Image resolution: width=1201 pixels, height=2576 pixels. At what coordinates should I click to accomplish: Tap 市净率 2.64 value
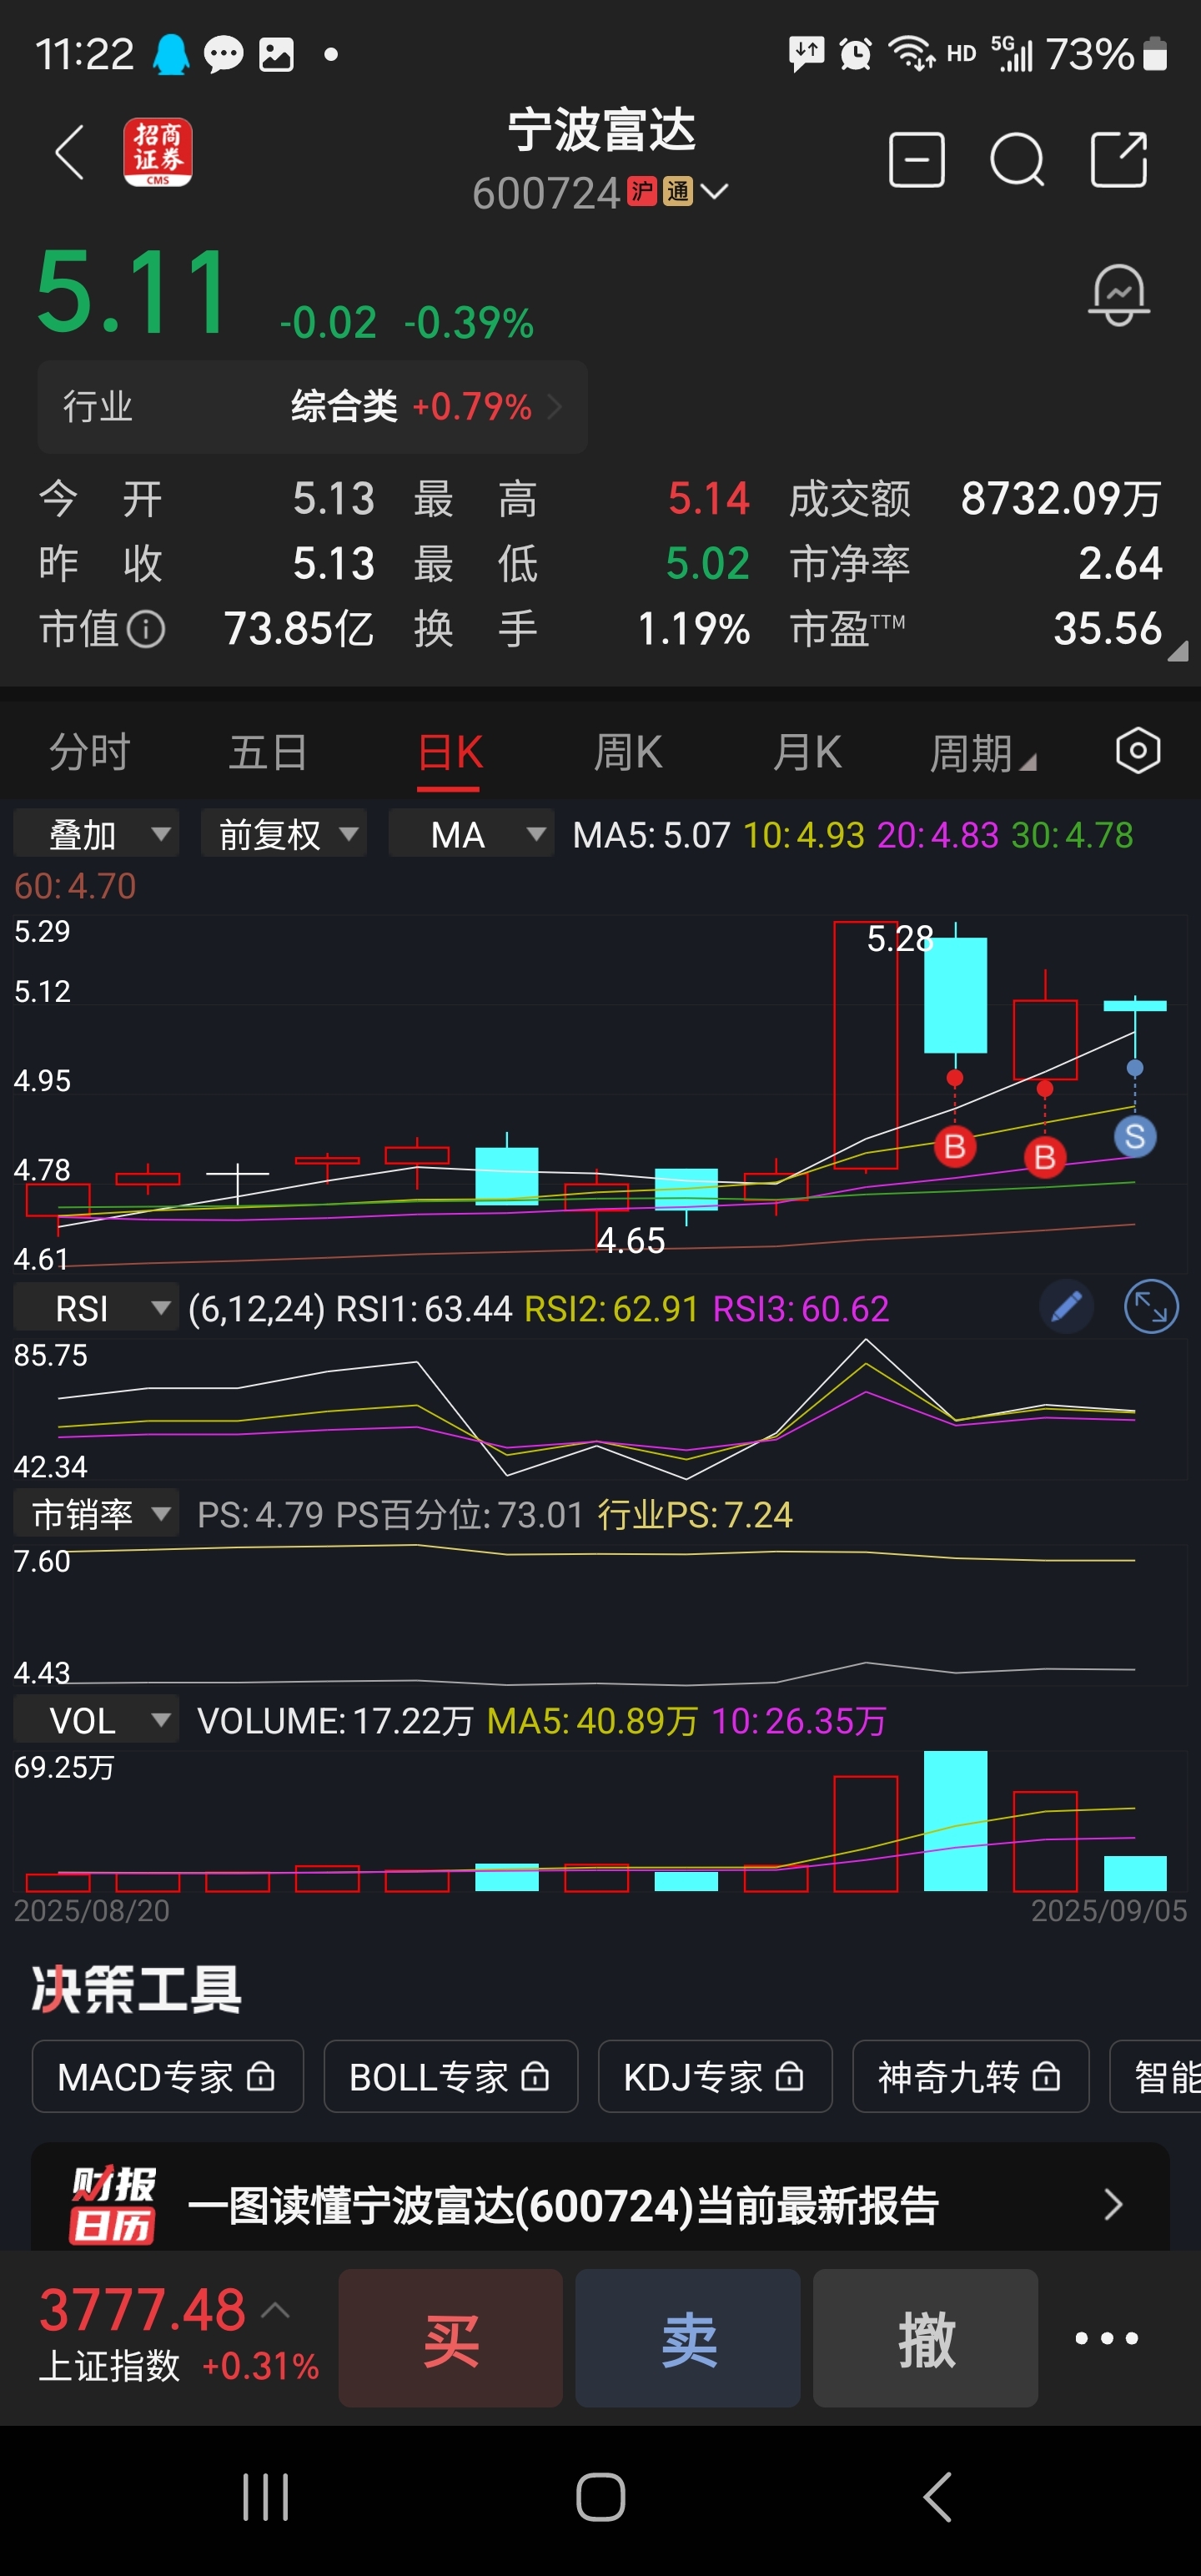tap(1120, 564)
